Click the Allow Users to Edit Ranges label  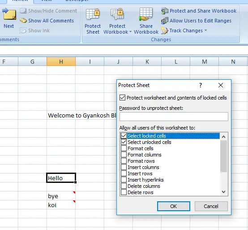coord(201,21)
